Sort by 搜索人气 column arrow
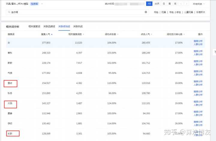Screen dimensions: 216x141 52,34
